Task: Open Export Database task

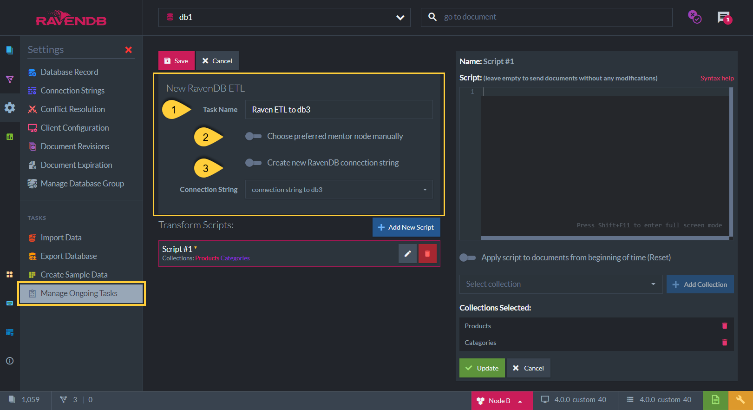Action: (69, 256)
